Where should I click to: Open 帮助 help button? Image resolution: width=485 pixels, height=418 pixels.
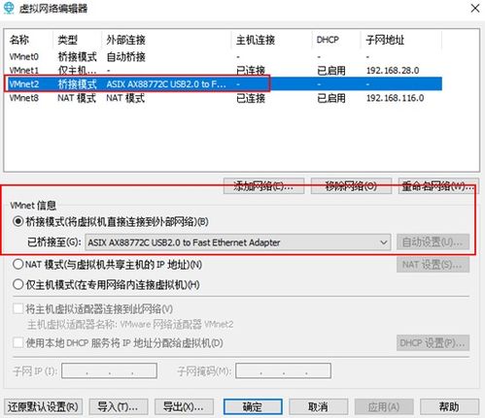(449, 406)
